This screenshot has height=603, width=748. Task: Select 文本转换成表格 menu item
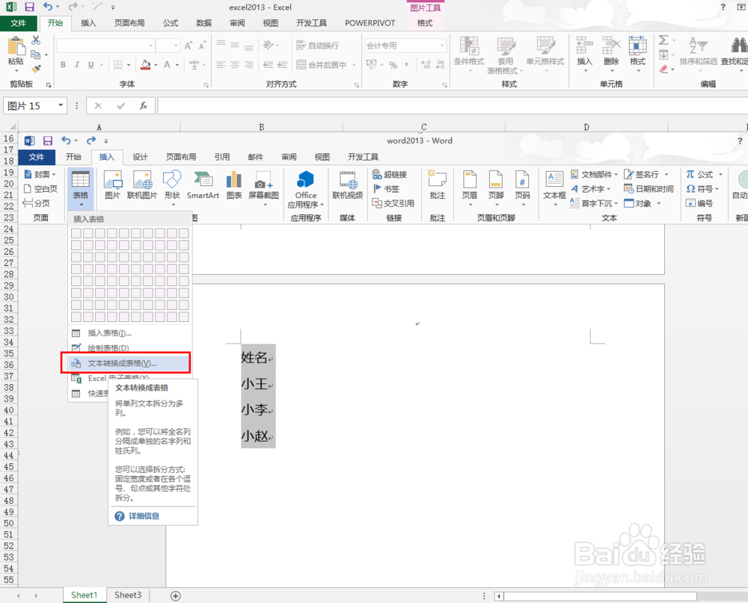point(126,363)
